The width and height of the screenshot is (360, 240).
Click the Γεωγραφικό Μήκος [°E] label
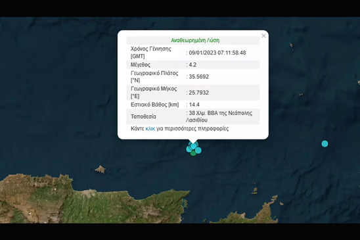point(154,93)
